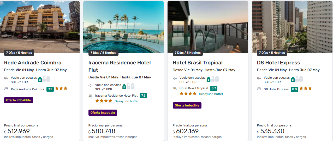Click the airplane icon on Hotel Brasil Tropical card

[x=175, y=78]
